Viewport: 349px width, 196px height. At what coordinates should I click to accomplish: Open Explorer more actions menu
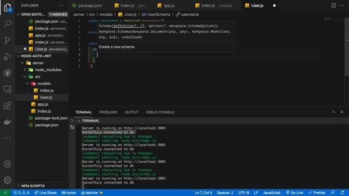click(x=61, y=5)
